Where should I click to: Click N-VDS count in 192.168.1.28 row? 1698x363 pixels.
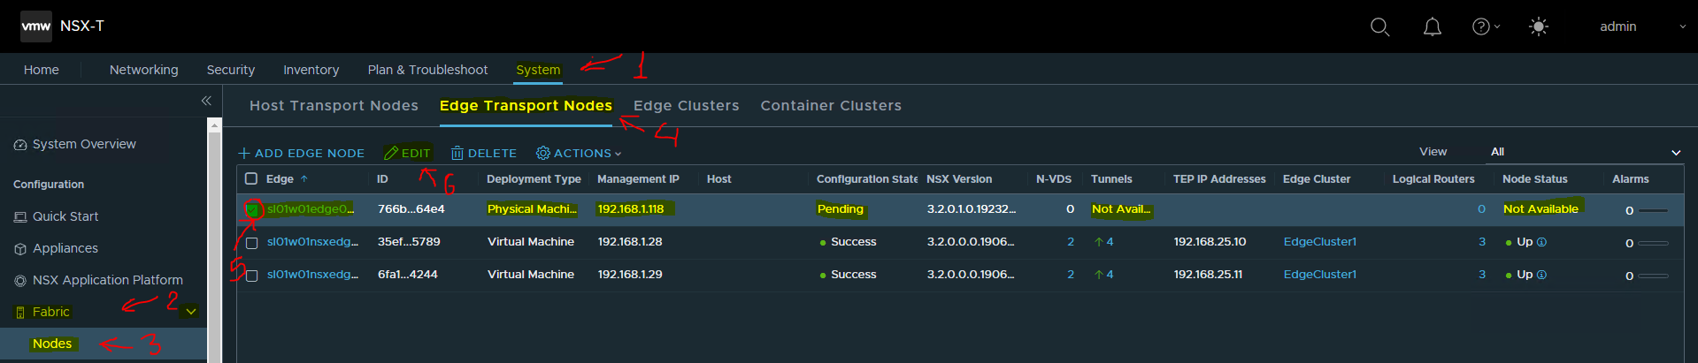coord(1071,242)
